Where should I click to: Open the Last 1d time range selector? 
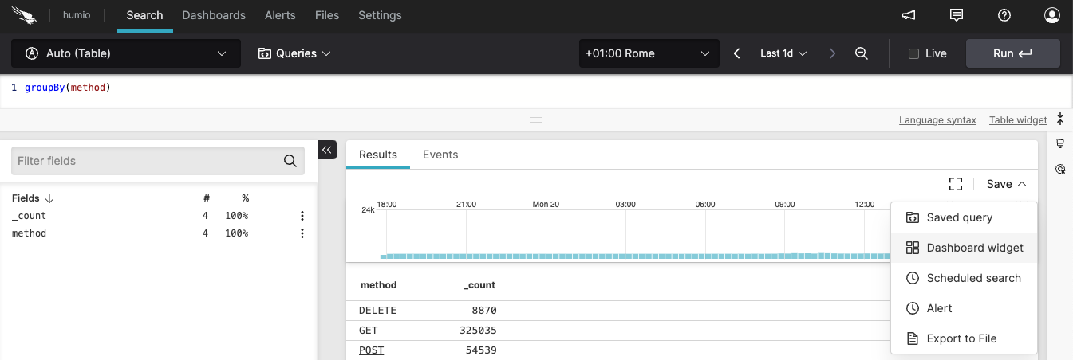pyautogui.click(x=783, y=53)
